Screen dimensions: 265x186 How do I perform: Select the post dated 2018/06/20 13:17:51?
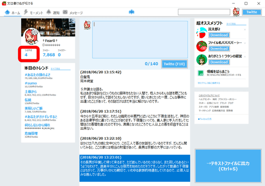click(135, 120)
